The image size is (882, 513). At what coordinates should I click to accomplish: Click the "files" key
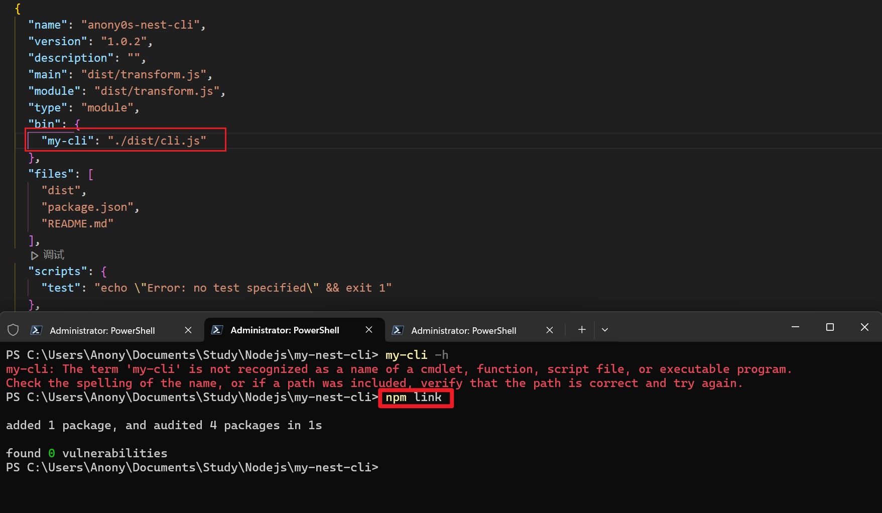[x=51, y=174]
